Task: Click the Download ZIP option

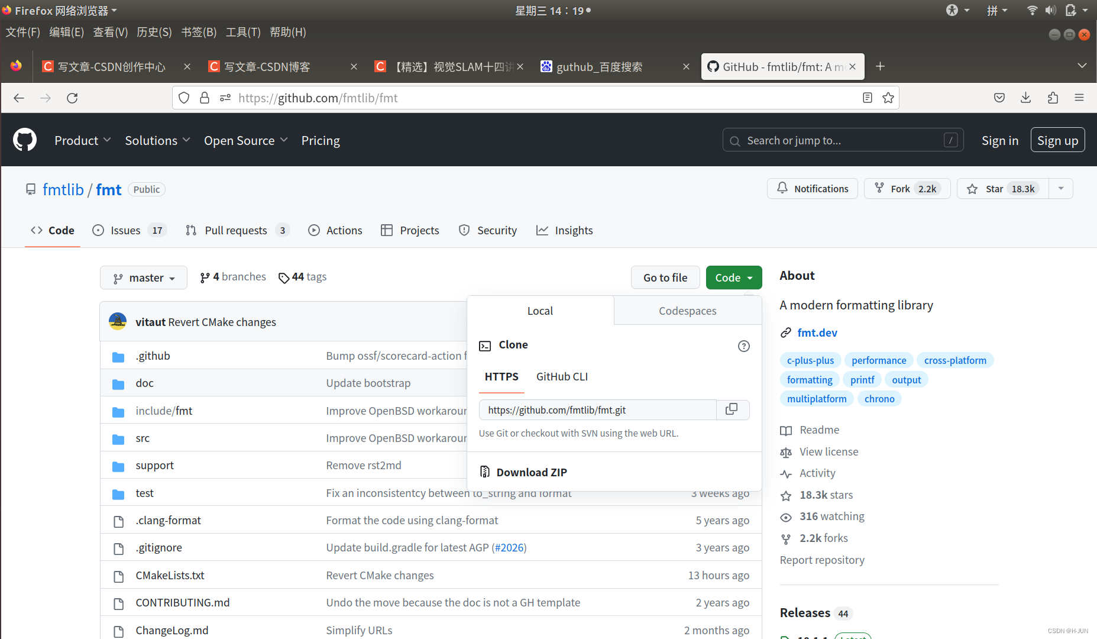Action: pyautogui.click(x=531, y=472)
